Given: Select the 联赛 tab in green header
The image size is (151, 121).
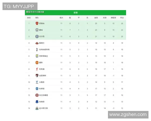Looking at the screenshot, I should (75, 13).
